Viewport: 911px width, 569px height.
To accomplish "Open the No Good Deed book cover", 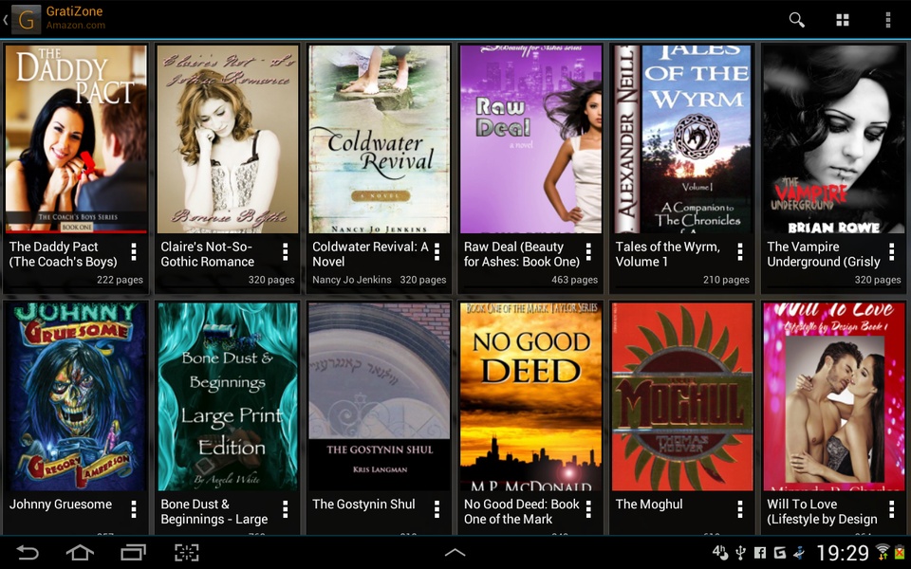I will (x=531, y=396).
